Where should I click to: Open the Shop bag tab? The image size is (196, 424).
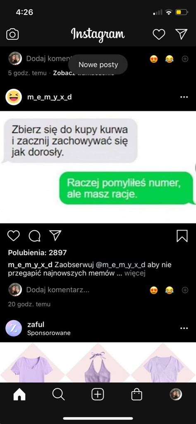tap(136, 395)
